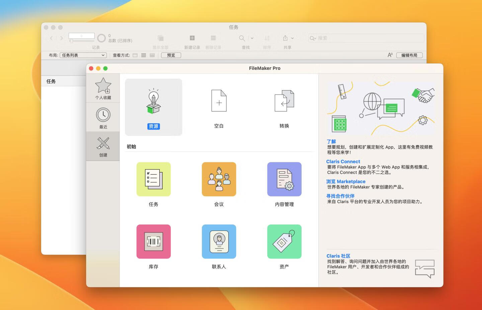Zoom the FileMaker Pro window with green button

(x=105, y=68)
